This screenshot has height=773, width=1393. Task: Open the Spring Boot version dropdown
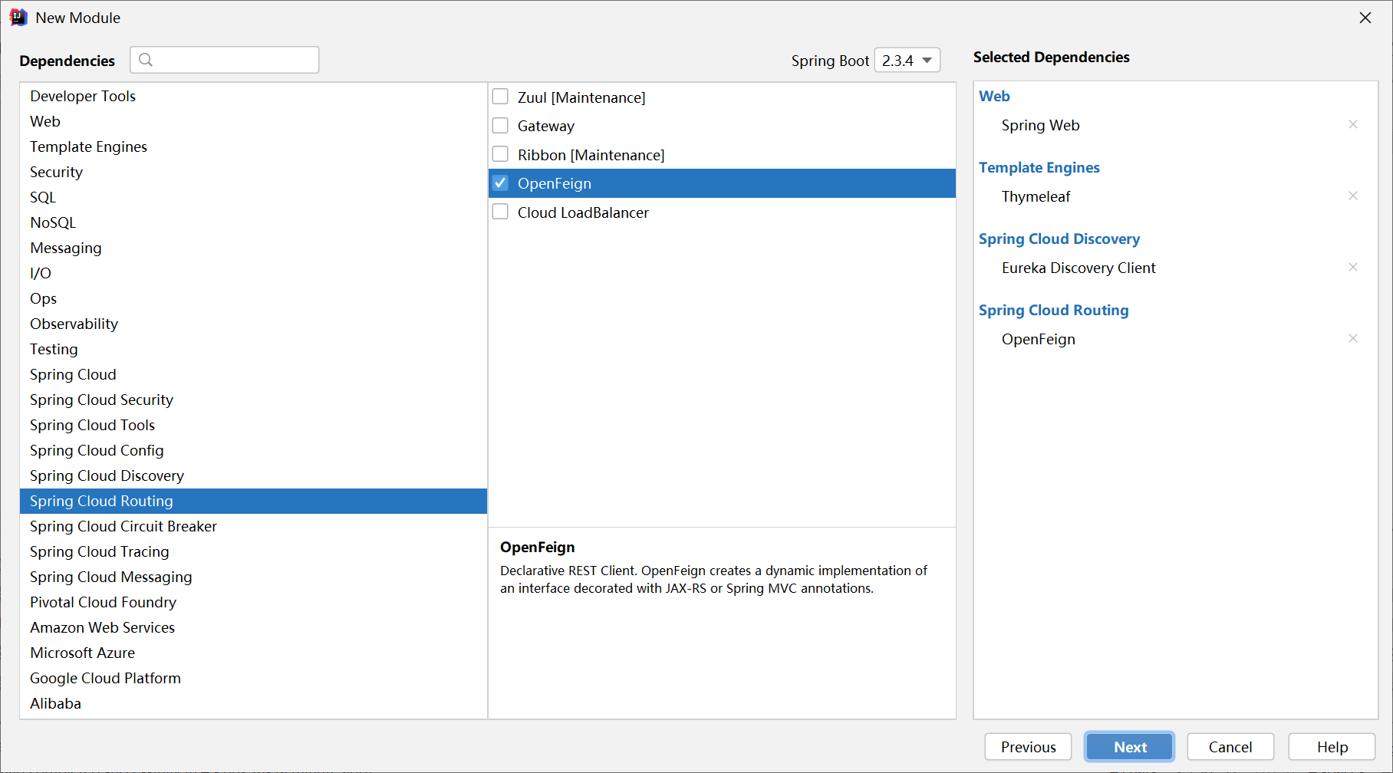pyautogui.click(x=907, y=60)
